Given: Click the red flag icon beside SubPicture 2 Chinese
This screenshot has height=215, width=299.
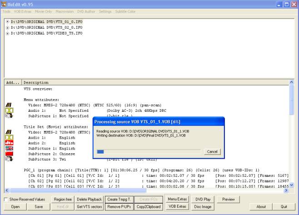Looking at the screenshot, I should coord(9,154).
